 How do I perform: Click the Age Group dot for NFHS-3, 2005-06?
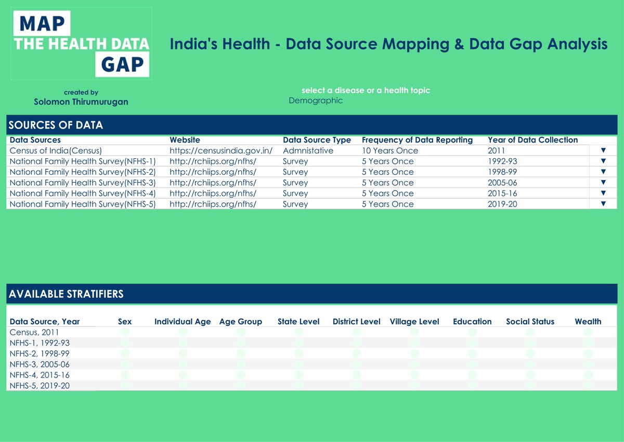[x=241, y=364]
